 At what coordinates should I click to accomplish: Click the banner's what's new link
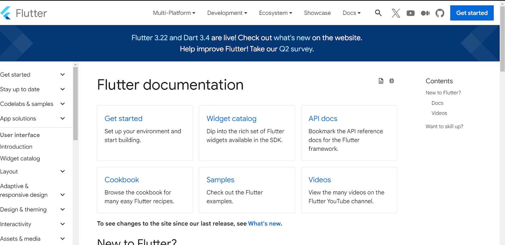coord(292,38)
